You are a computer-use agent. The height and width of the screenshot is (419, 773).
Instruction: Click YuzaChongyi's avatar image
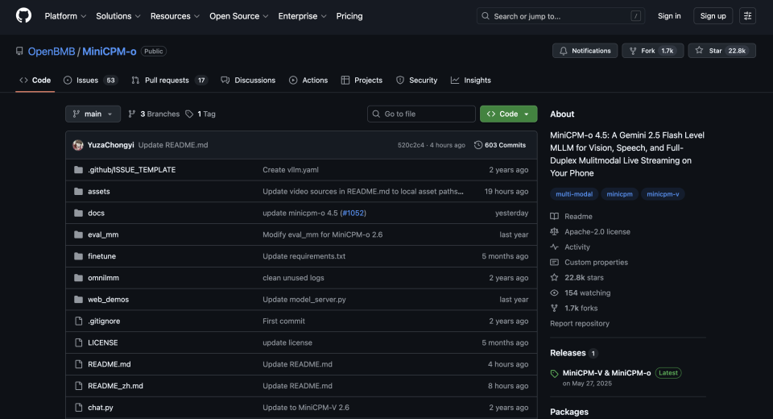point(78,145)
